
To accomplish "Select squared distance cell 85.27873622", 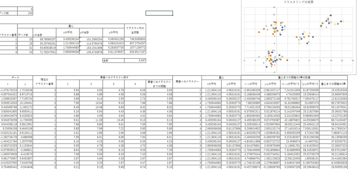I will click(x=334, y=103).
